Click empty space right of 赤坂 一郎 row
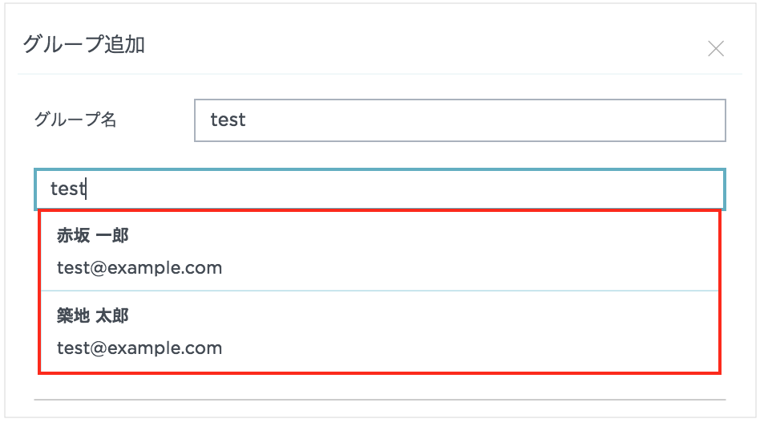 (521, 250)
